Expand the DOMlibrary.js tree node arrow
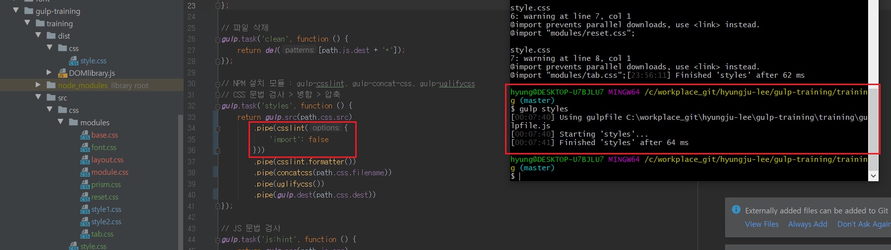Image resolution: width=891 pixels, height=250 pixels. point(49,73)
